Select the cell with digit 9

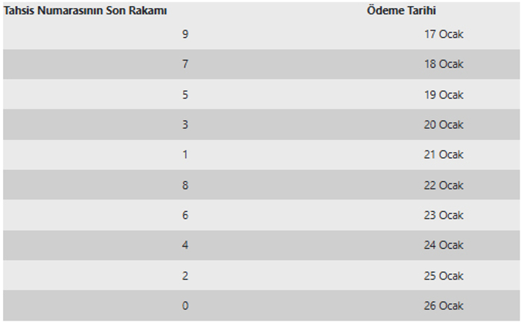click(185, 34)
